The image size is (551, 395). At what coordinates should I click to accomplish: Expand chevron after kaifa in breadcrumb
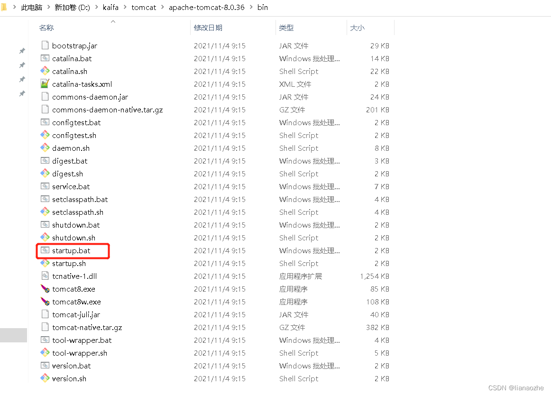125,7
